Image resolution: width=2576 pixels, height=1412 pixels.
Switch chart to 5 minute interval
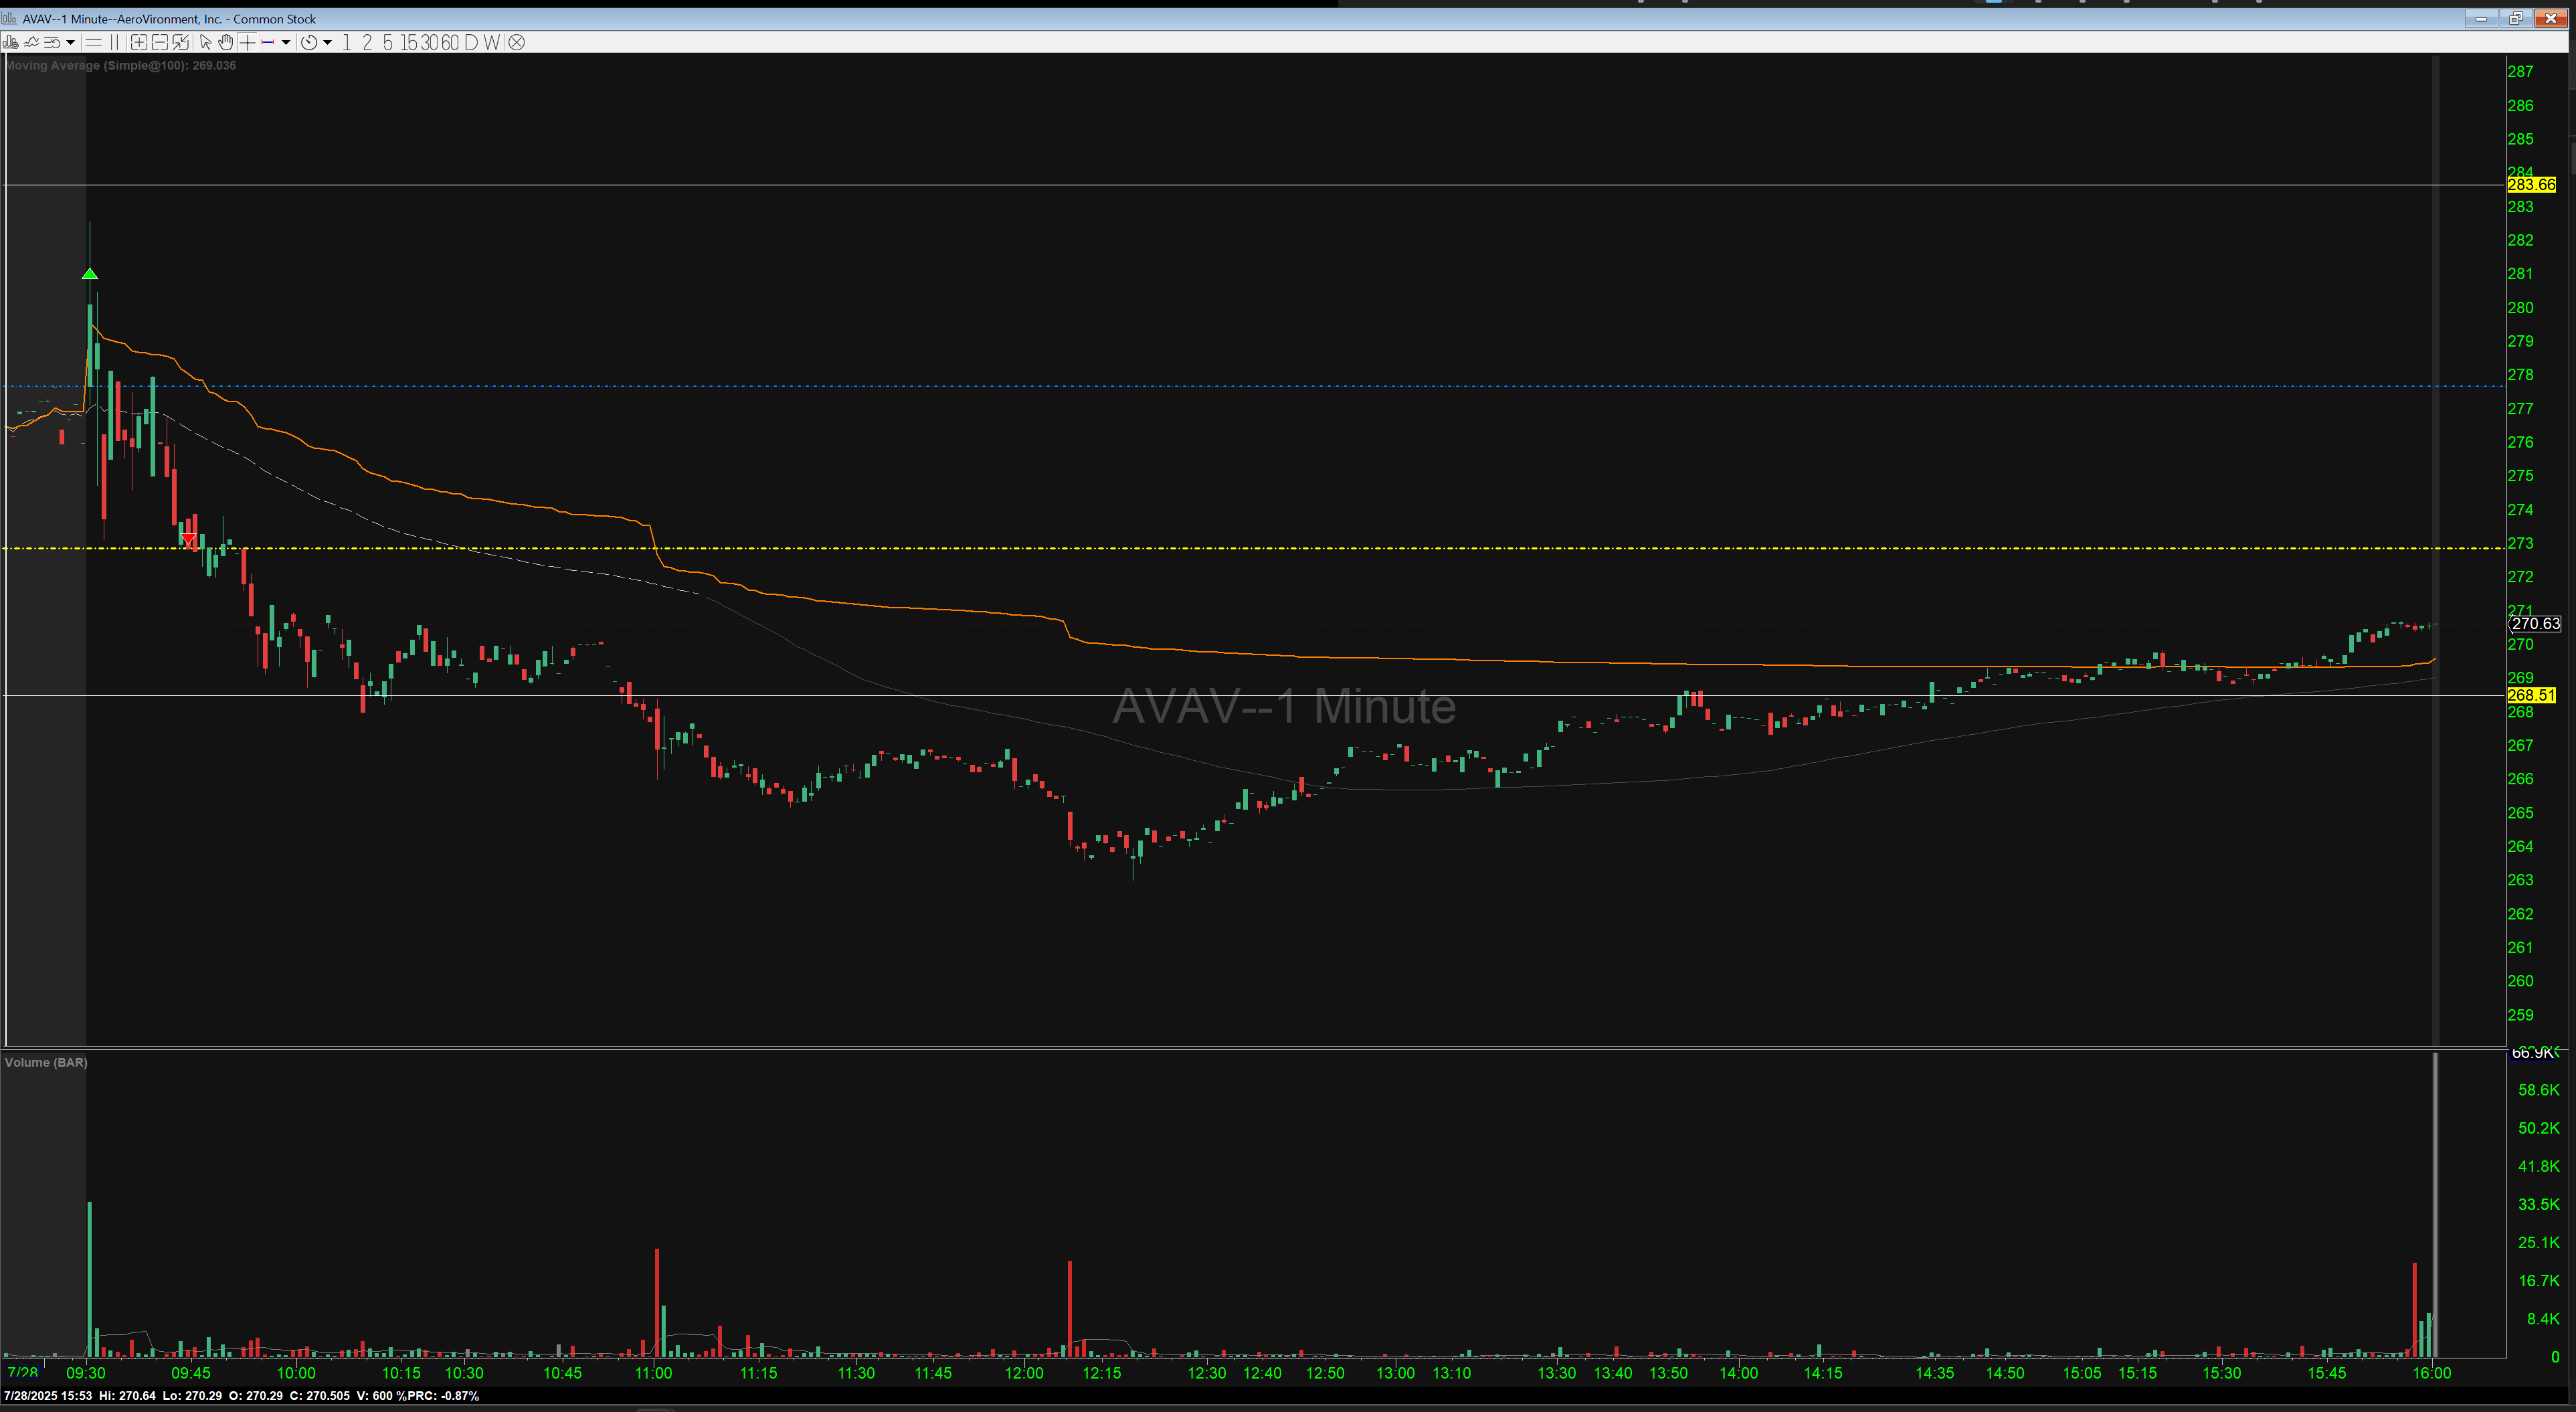pyautogui.click(x=388, y=43)
